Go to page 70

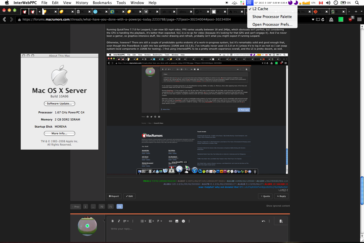coord(102,207)
